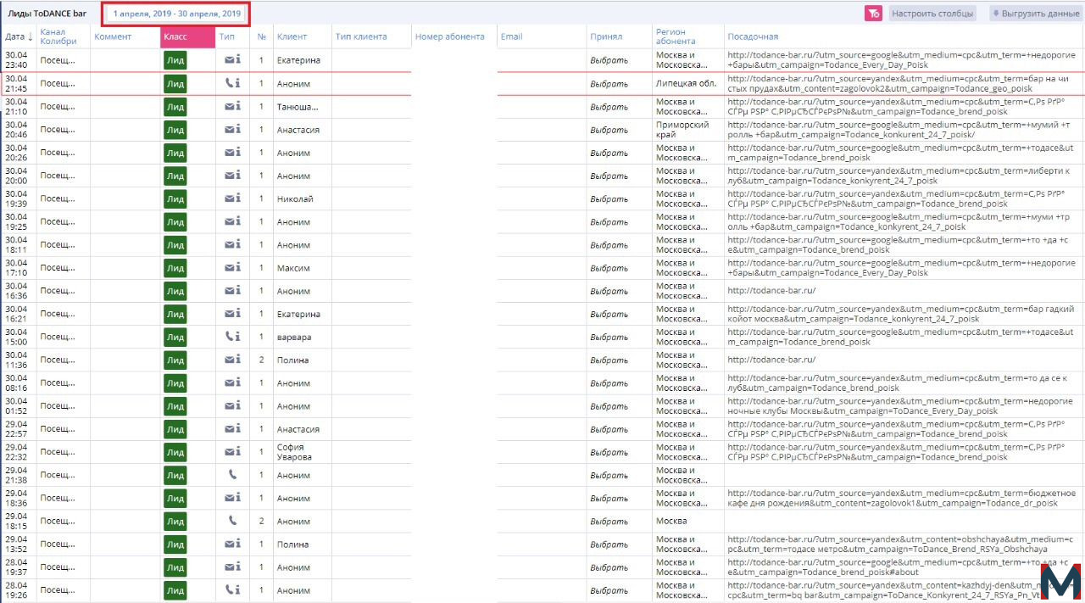Click region cell Липецкая обл.
1085x603 pixels.
[x=687, y=83]
